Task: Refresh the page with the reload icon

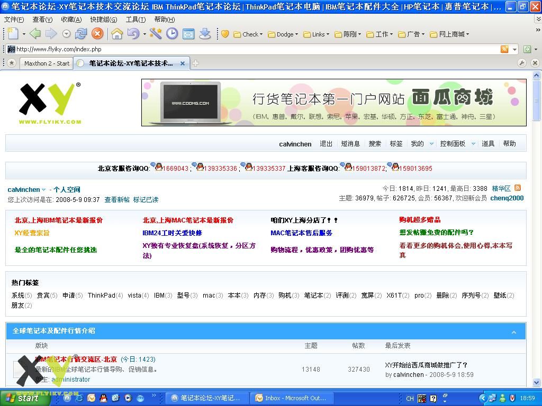Action: pyautogui.click(x=81, y=34)
